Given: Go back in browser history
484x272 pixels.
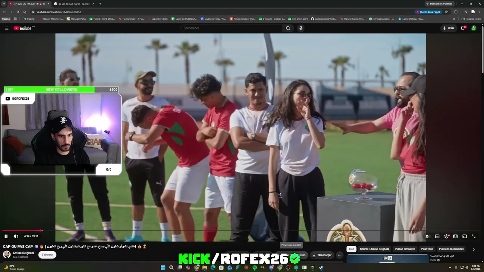Looking at the screenshot, I should [5, 12].
